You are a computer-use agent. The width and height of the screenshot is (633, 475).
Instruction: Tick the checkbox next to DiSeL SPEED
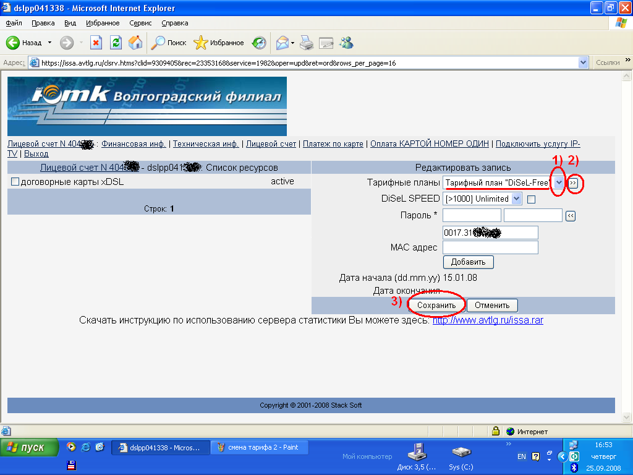(531, 199)
